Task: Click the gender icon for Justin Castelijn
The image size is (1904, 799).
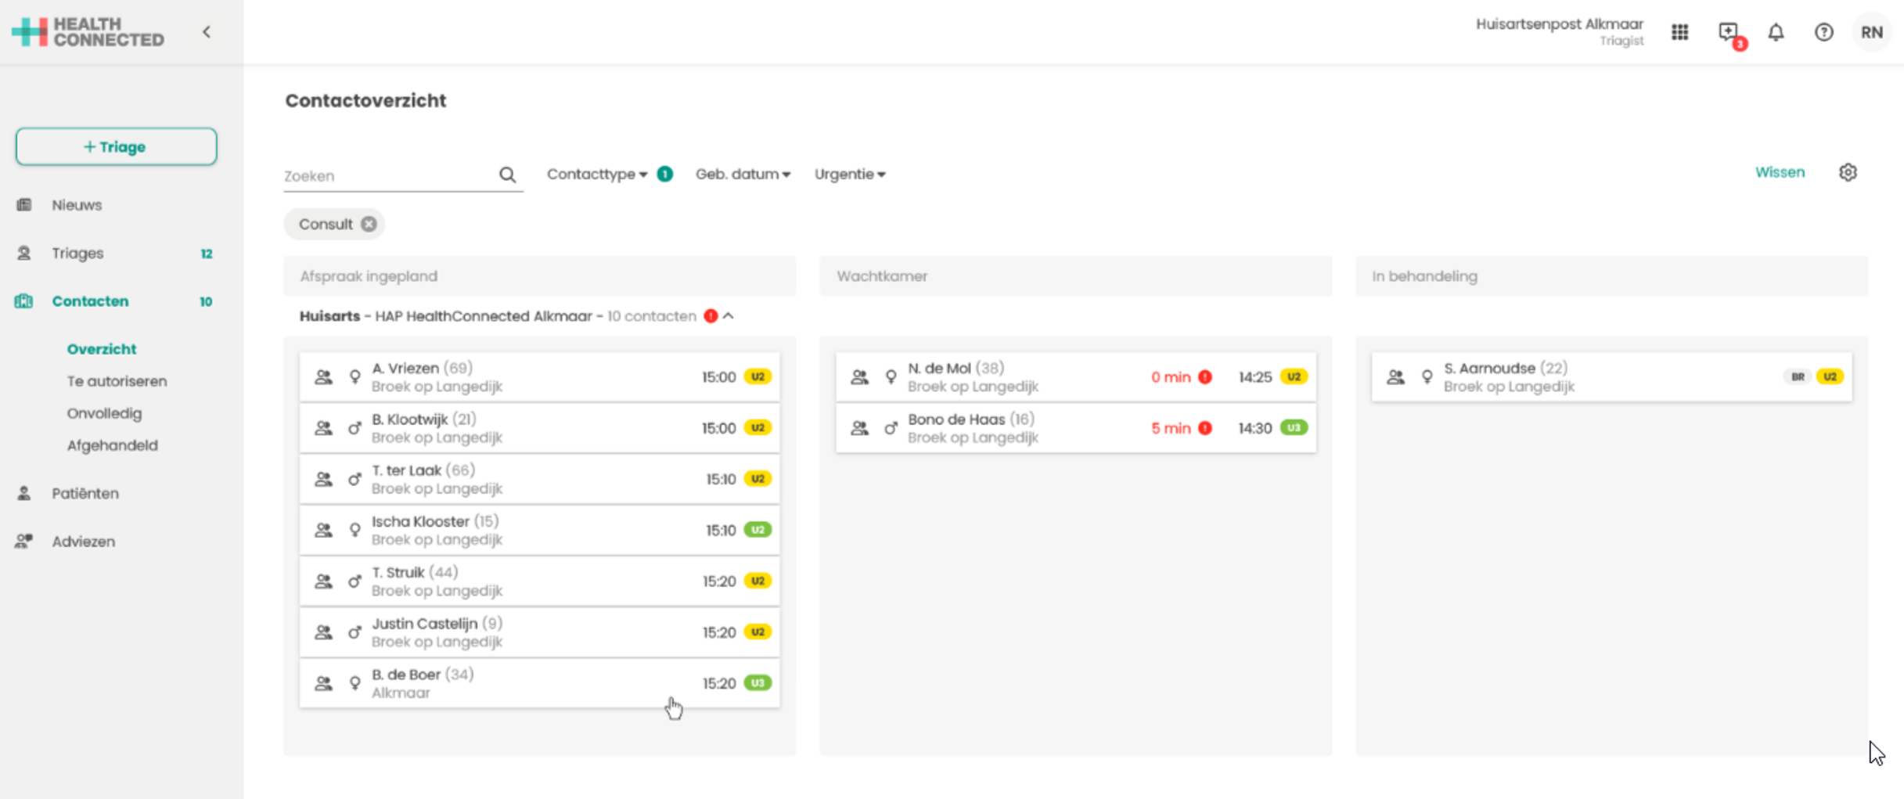Action: (355, 632)
